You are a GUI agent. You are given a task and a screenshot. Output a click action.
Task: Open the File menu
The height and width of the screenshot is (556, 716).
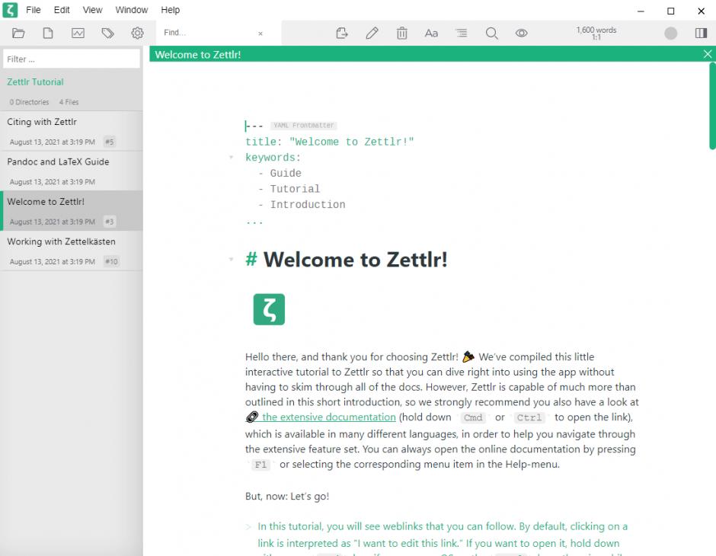tap(34, 9)
